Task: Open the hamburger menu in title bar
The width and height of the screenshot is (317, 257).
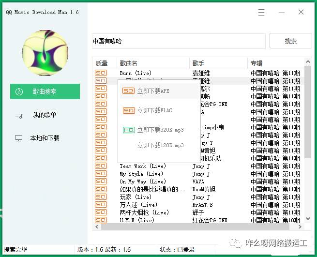Action: 261,12
